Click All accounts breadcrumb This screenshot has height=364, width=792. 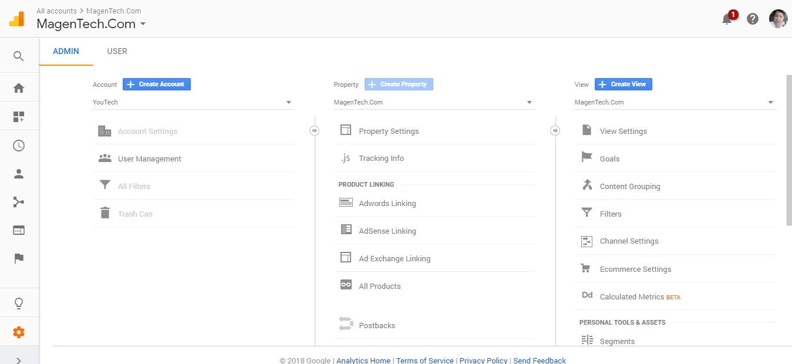coord(56,11)
